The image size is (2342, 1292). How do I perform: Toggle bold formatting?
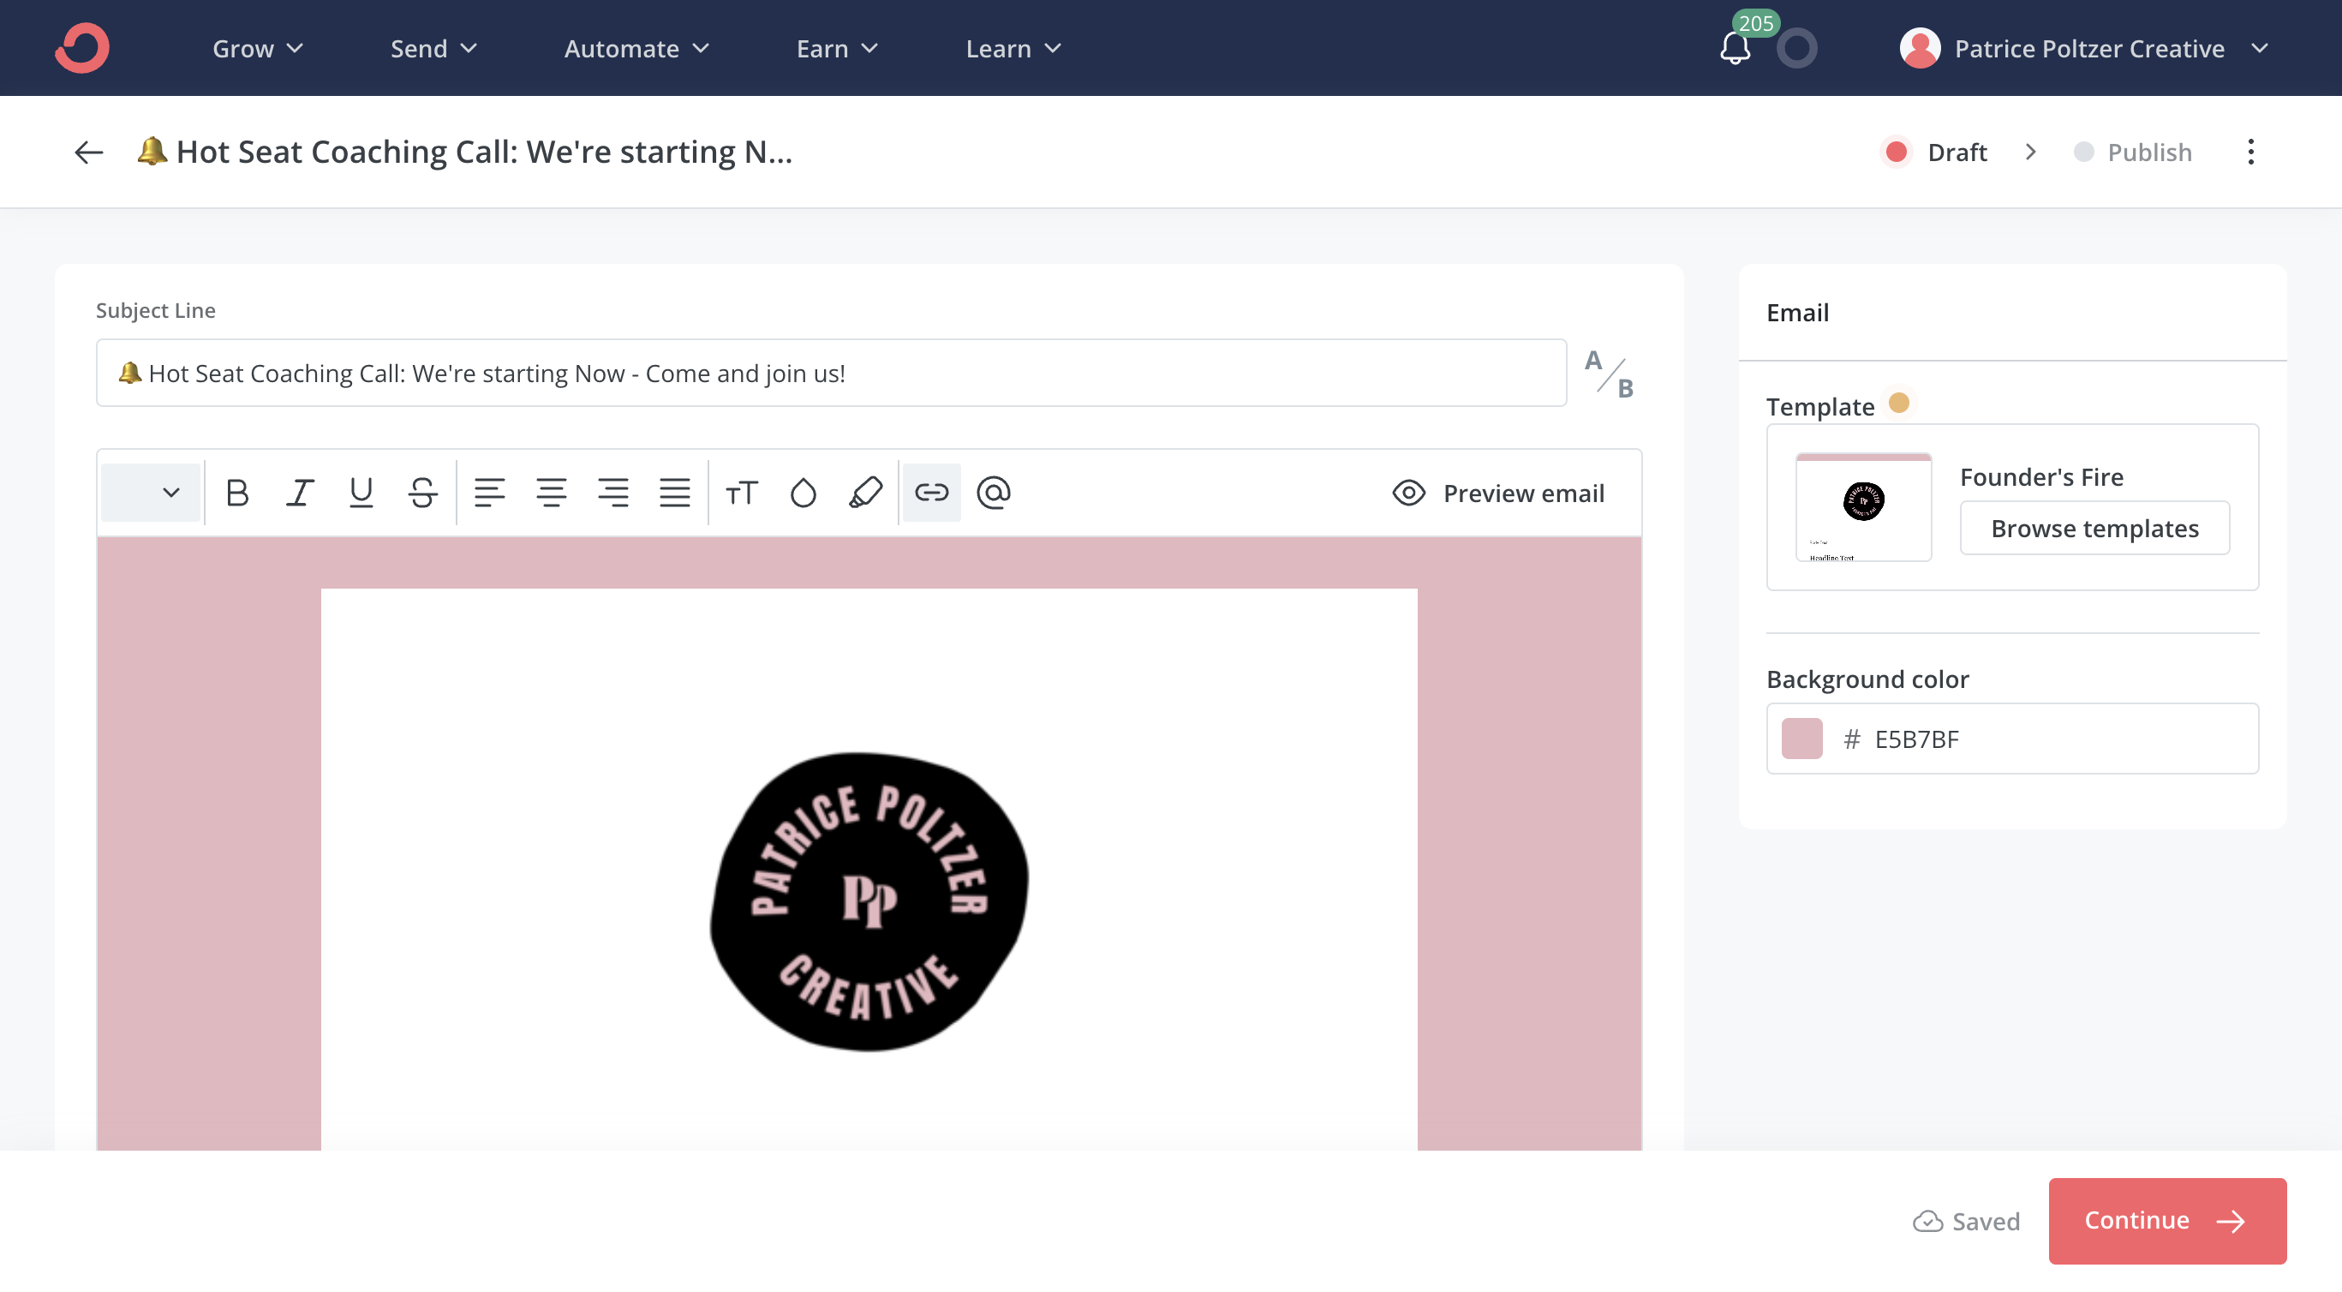tap(237, 493)
